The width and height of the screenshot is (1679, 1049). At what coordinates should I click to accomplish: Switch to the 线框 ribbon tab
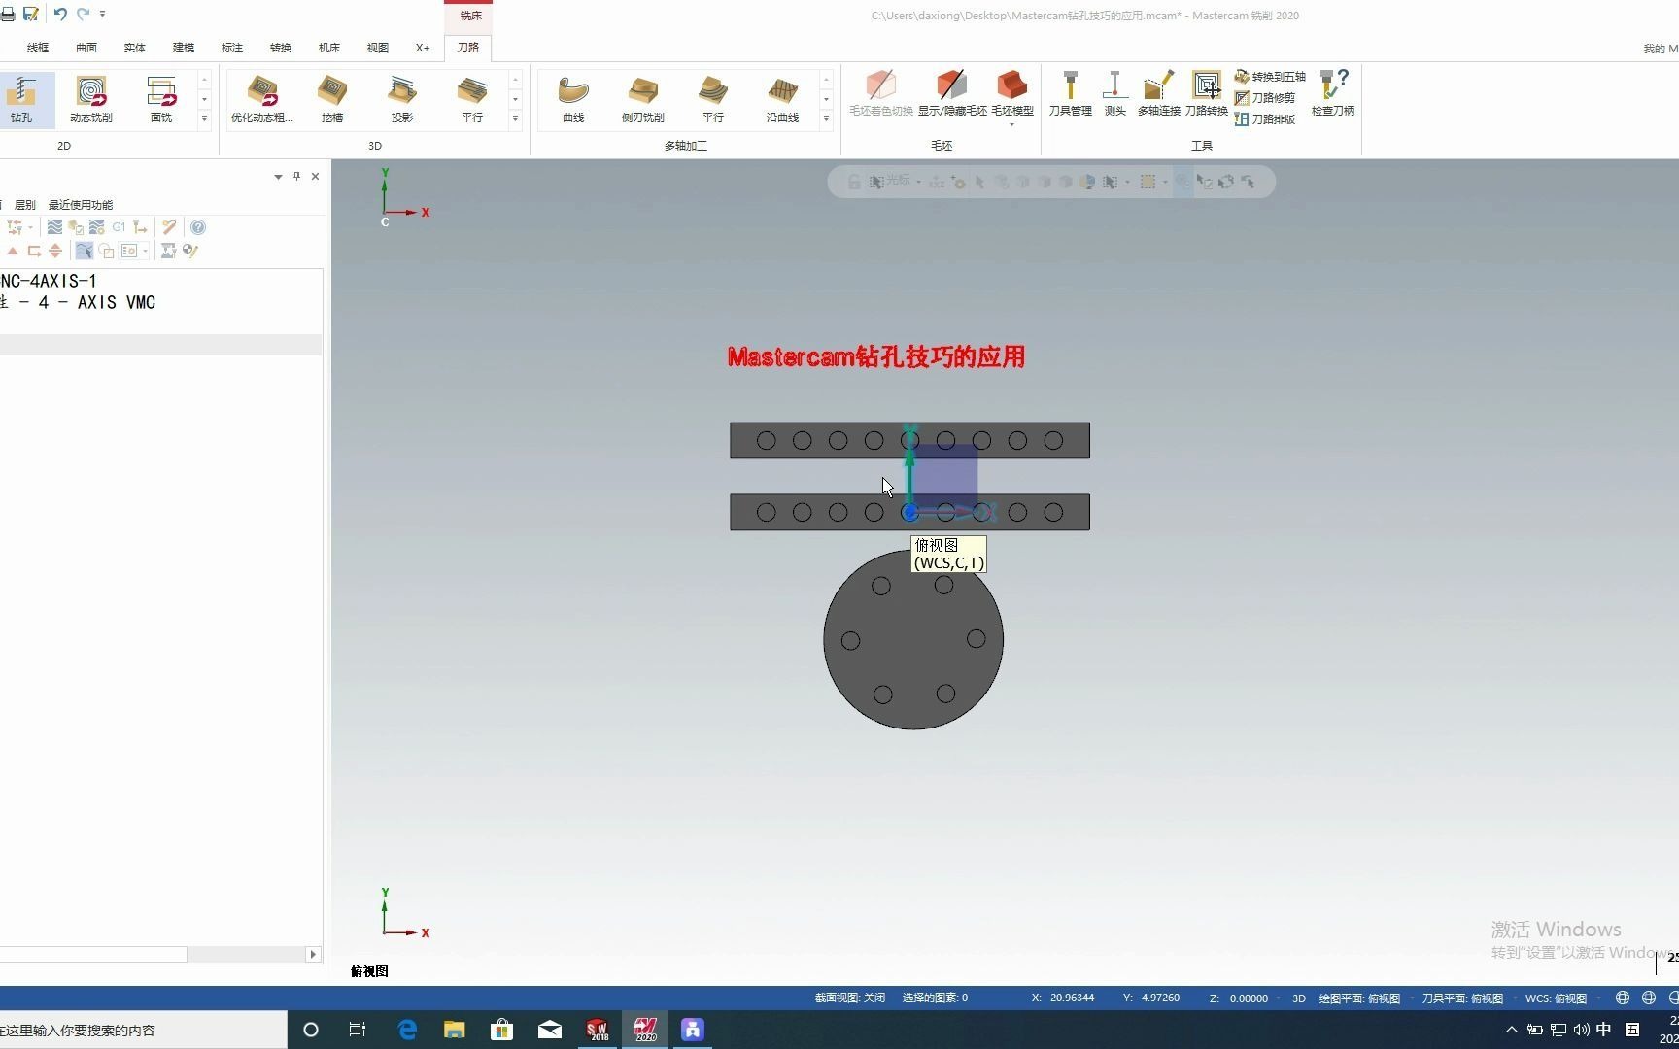[x=38, y=48]
